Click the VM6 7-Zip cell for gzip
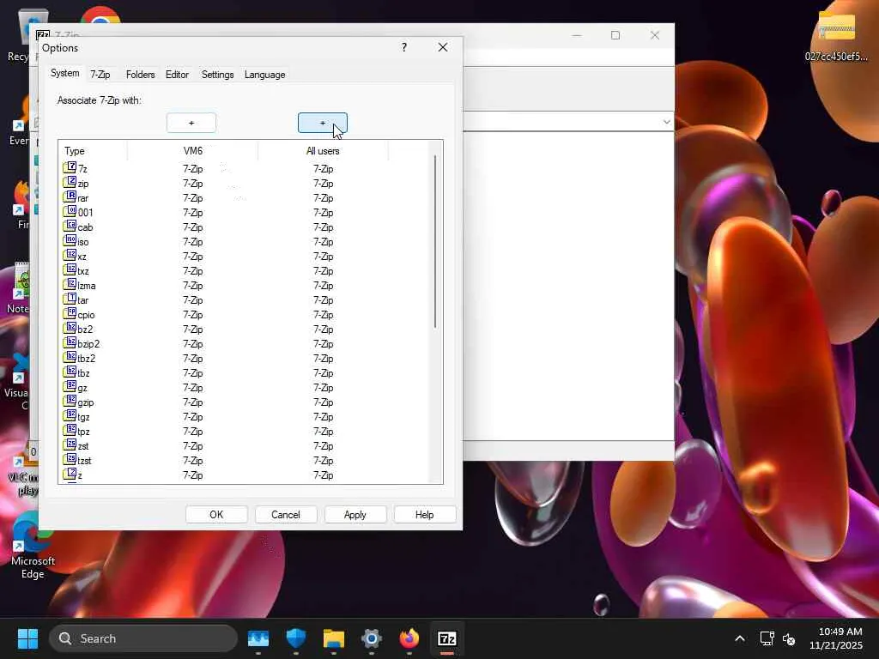 193,402
